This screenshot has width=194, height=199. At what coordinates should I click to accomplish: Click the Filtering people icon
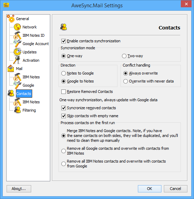click(x=17, y=110)
